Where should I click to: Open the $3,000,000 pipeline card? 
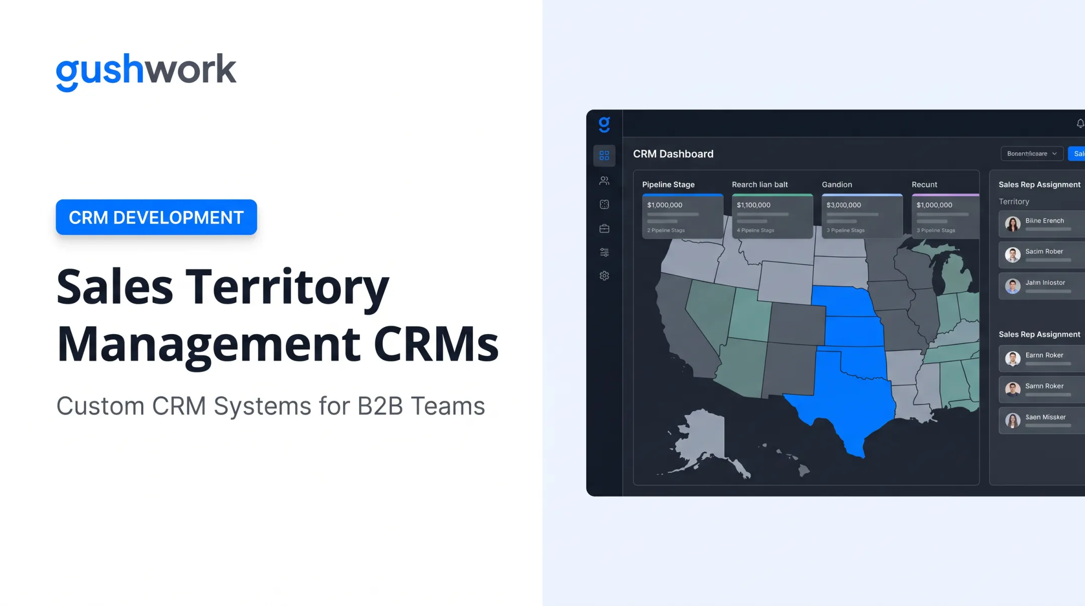click(x=862, y=216)
